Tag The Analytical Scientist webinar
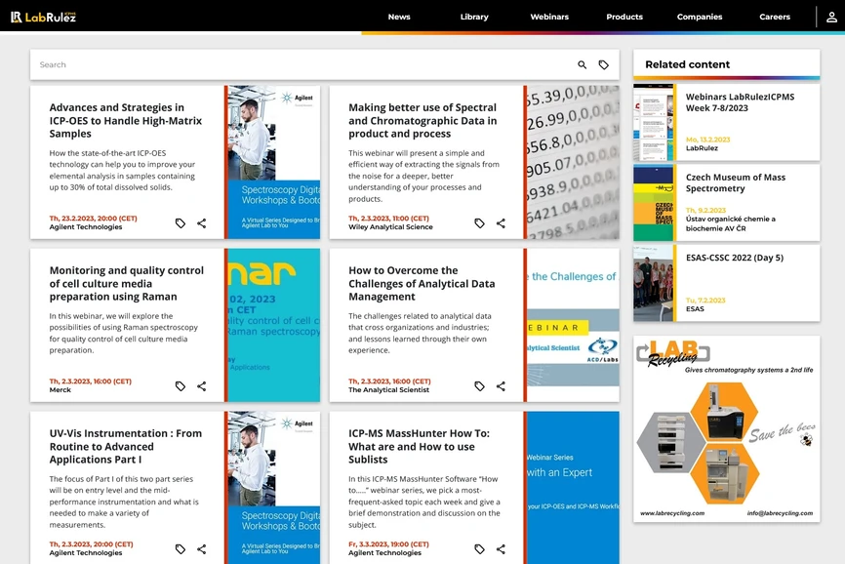845x564 pixels. coord(479,385)
